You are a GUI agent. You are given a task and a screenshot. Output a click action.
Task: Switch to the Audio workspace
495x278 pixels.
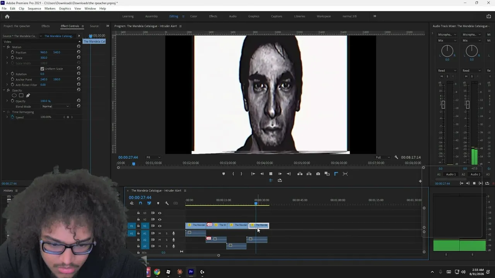click(233, 16)
